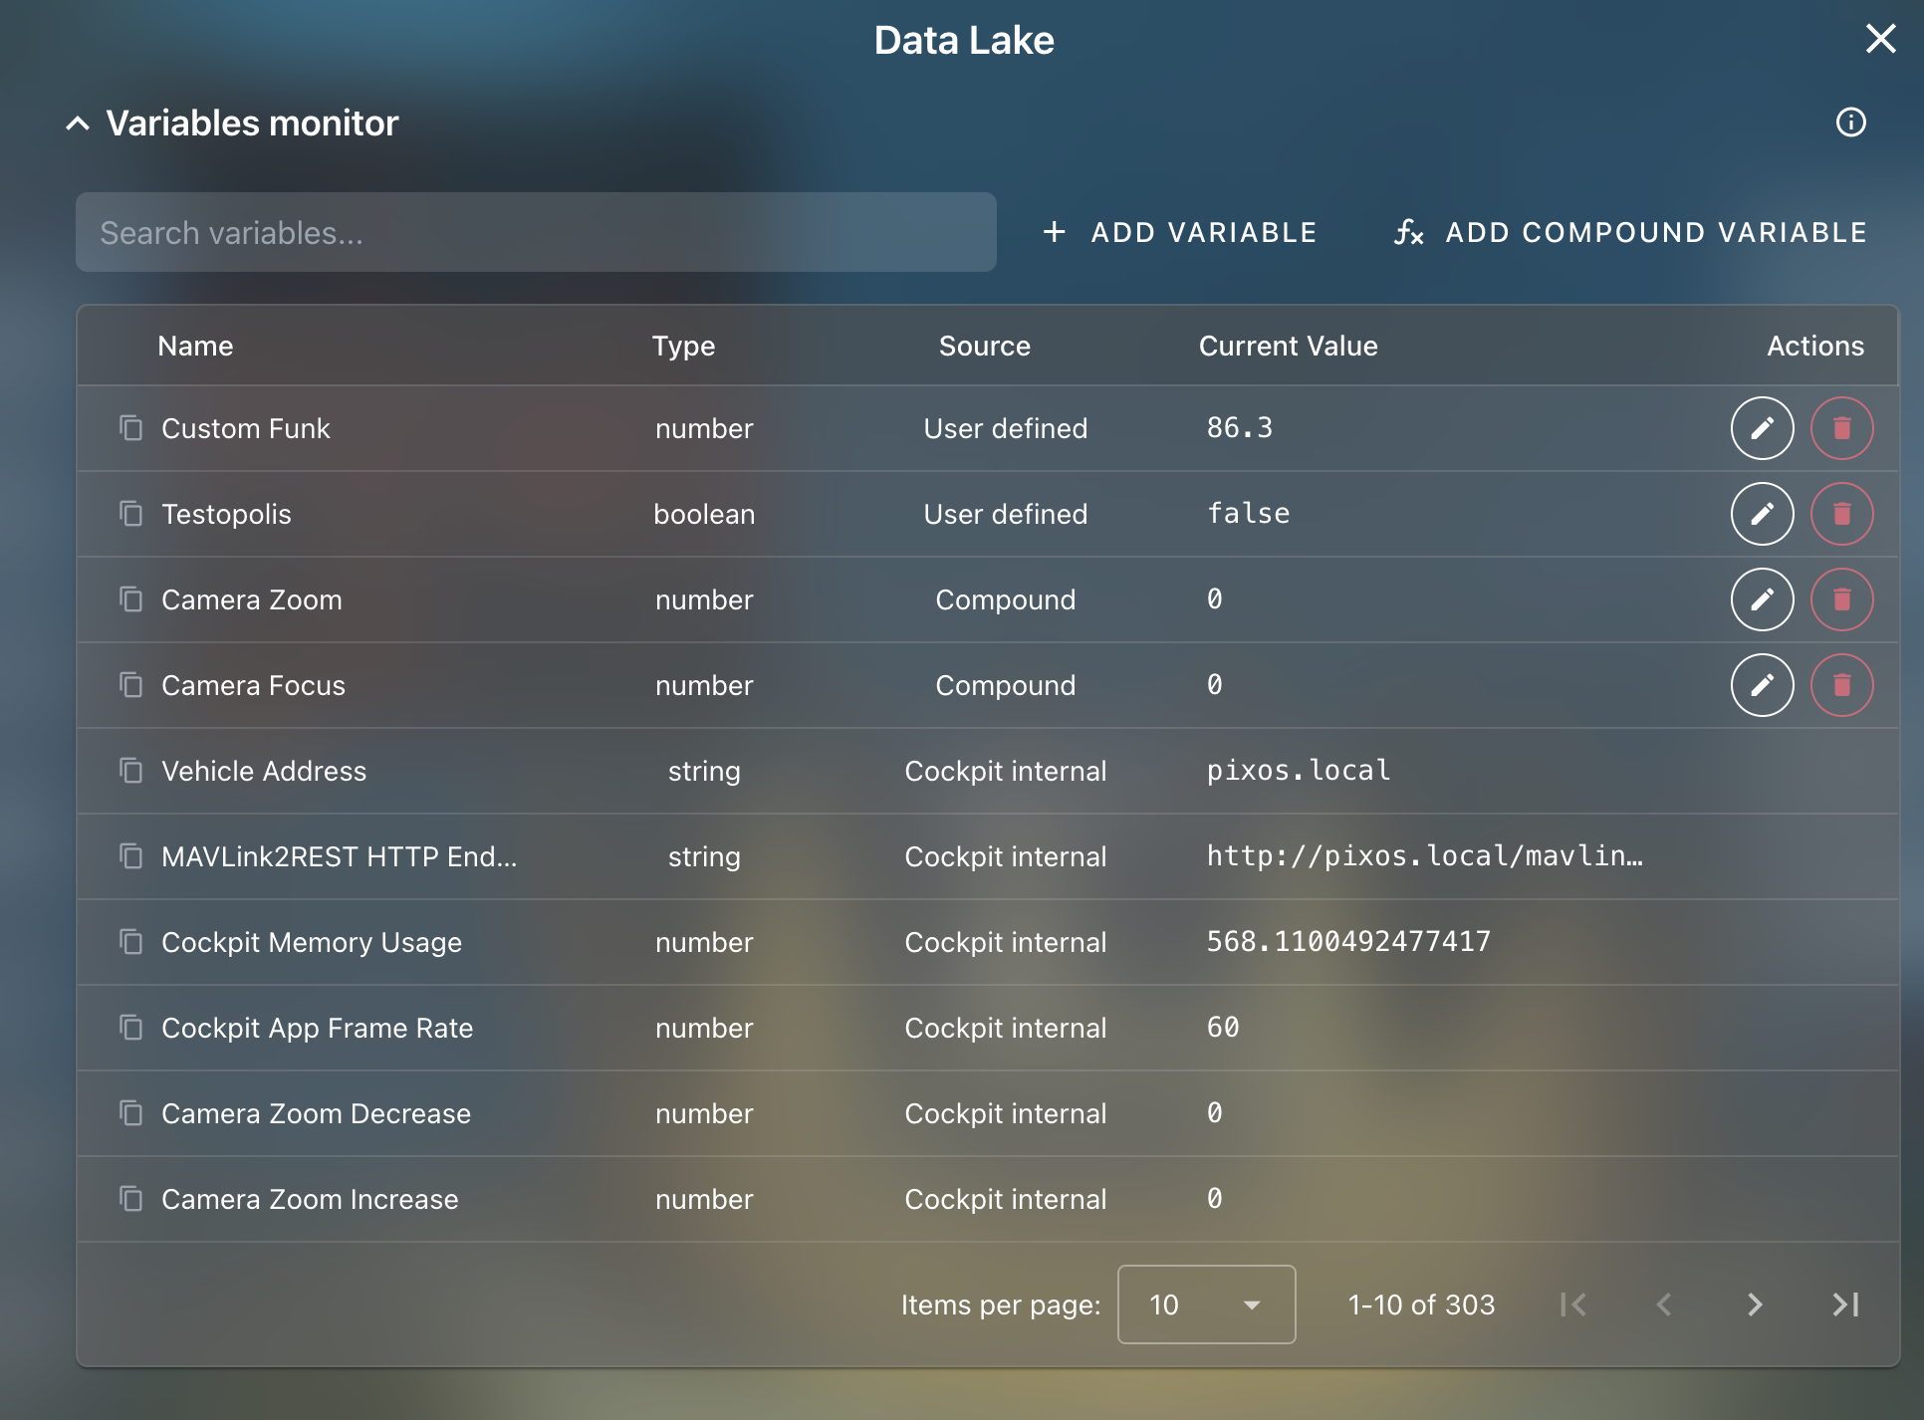The image size is (1924, 1420).
Task: Collapse the Variables monitor section
Action: (x=79, y=122)
